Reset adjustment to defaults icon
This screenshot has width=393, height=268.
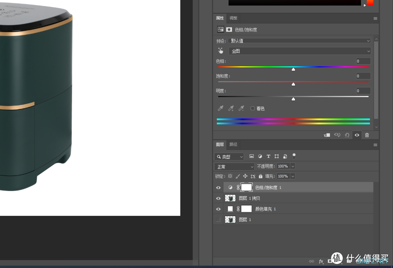(347, 135)
